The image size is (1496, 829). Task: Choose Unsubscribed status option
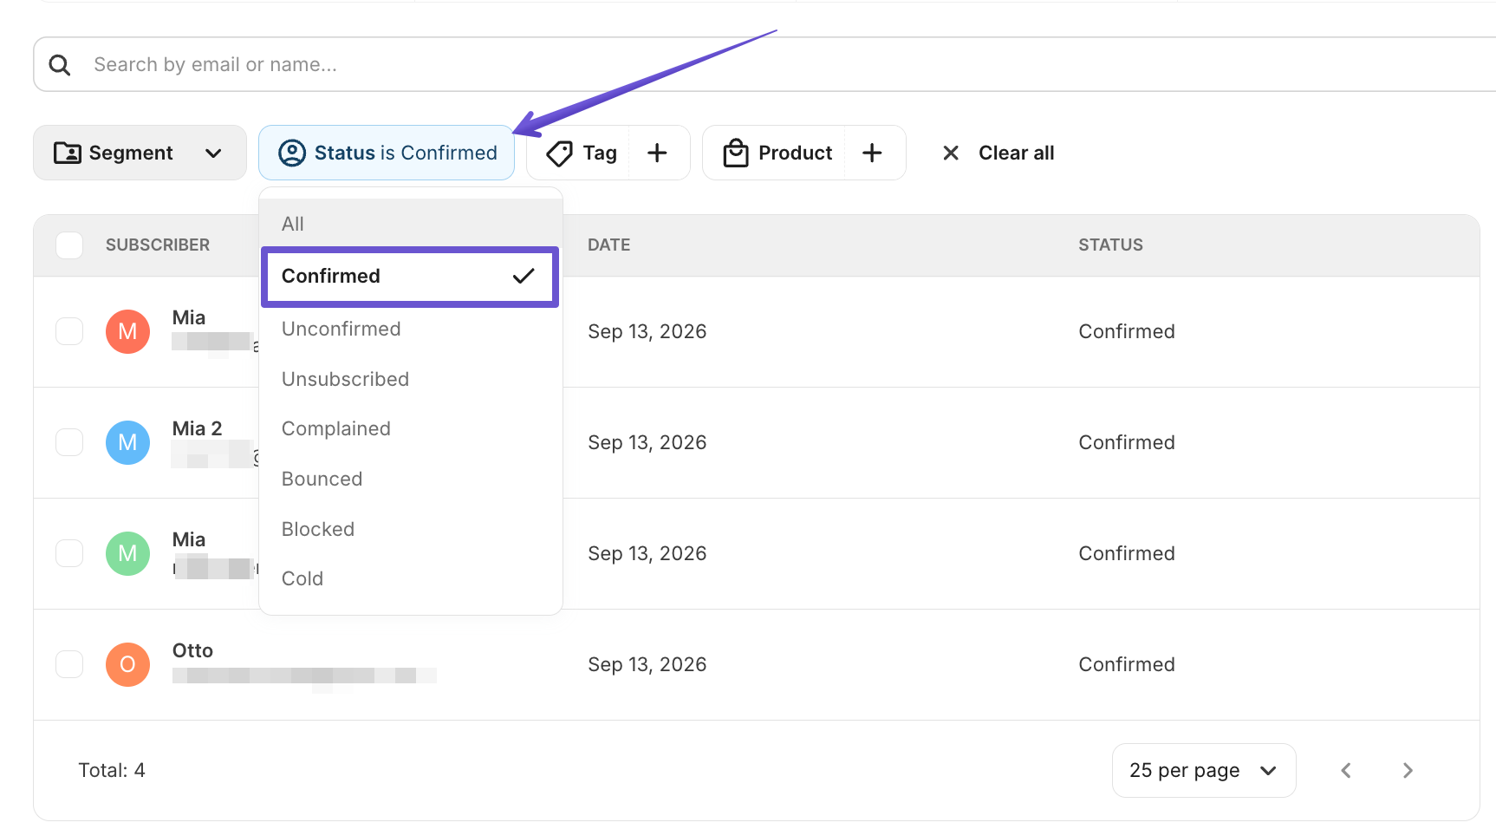411,379
